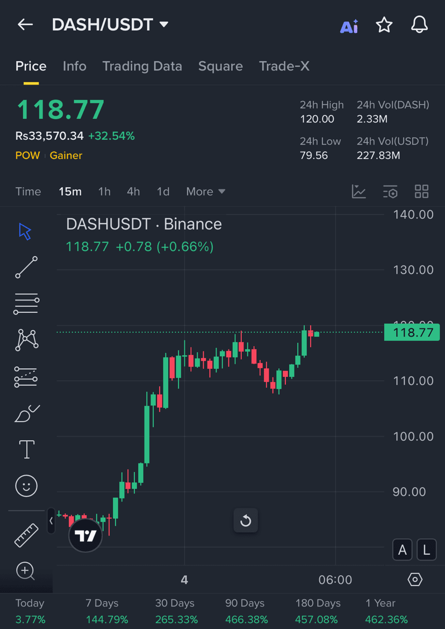Select the Text annotation tool
Viewport: 445px width, 629px height.
(x=27, y=449)
